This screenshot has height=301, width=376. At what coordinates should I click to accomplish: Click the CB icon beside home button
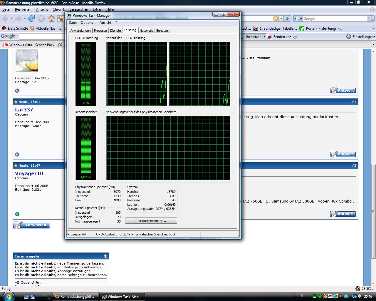click(x=61, y=19)
